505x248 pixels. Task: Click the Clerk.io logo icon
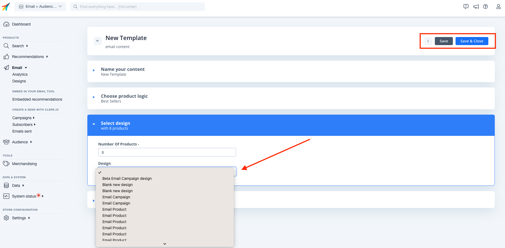[6, 7]
